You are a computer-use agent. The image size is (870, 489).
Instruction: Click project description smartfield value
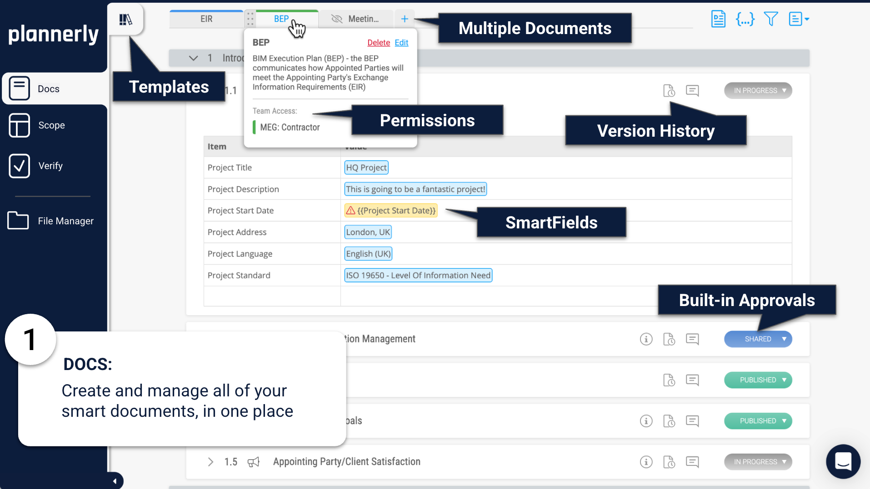[415, 189]
